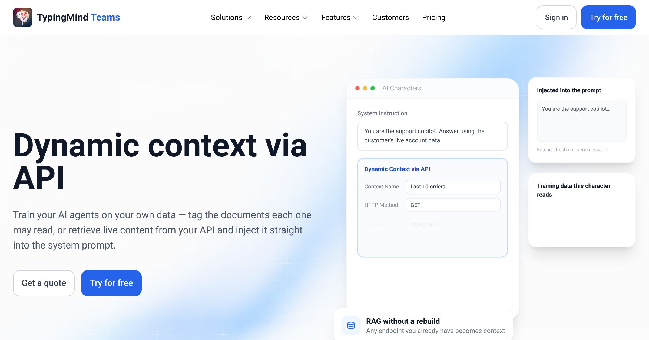Click the 'HTTP Method' label

click(x=381, y=205)
